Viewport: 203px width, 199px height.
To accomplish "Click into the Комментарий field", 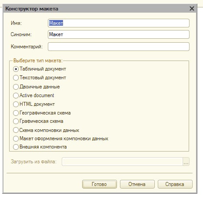I will click(119, 47).
